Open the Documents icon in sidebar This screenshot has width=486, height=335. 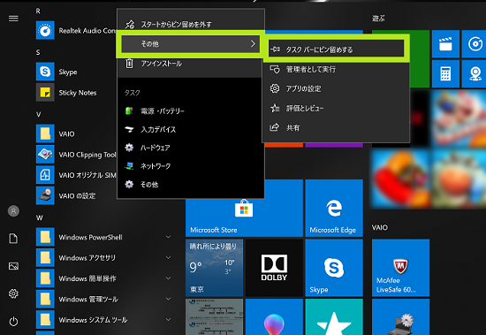tap(13, 239)
